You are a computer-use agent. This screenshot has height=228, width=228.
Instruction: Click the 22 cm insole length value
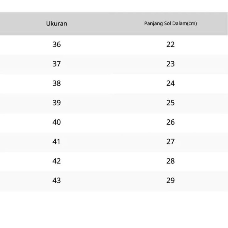coord(171,45)
